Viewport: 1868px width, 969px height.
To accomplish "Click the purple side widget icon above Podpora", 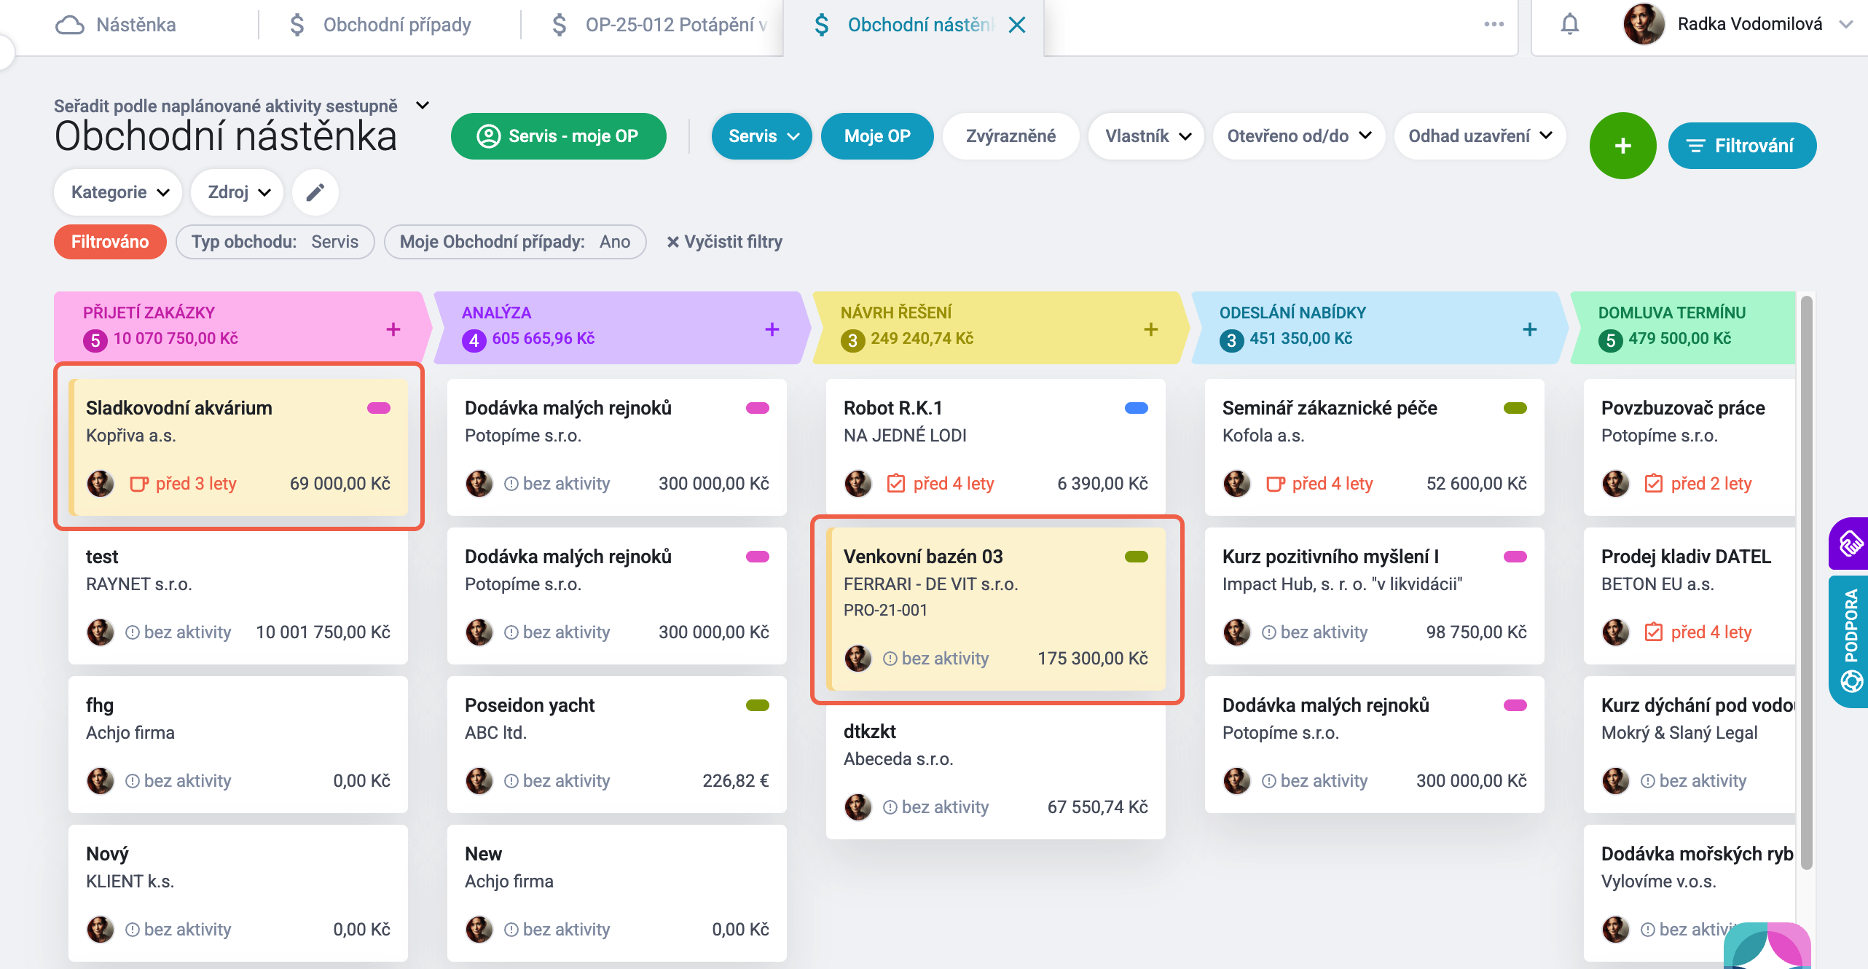I will (1851, 544).
